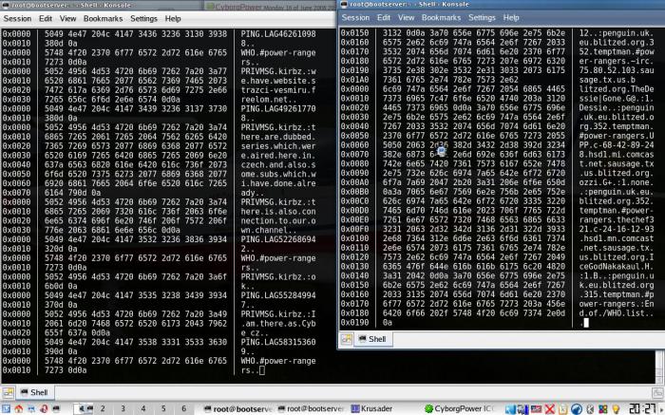Viewport: 665px width, 415px height.
Task: Click text 12..:penguin.uk. in right terminal
Action: click(x=617, y=33)
